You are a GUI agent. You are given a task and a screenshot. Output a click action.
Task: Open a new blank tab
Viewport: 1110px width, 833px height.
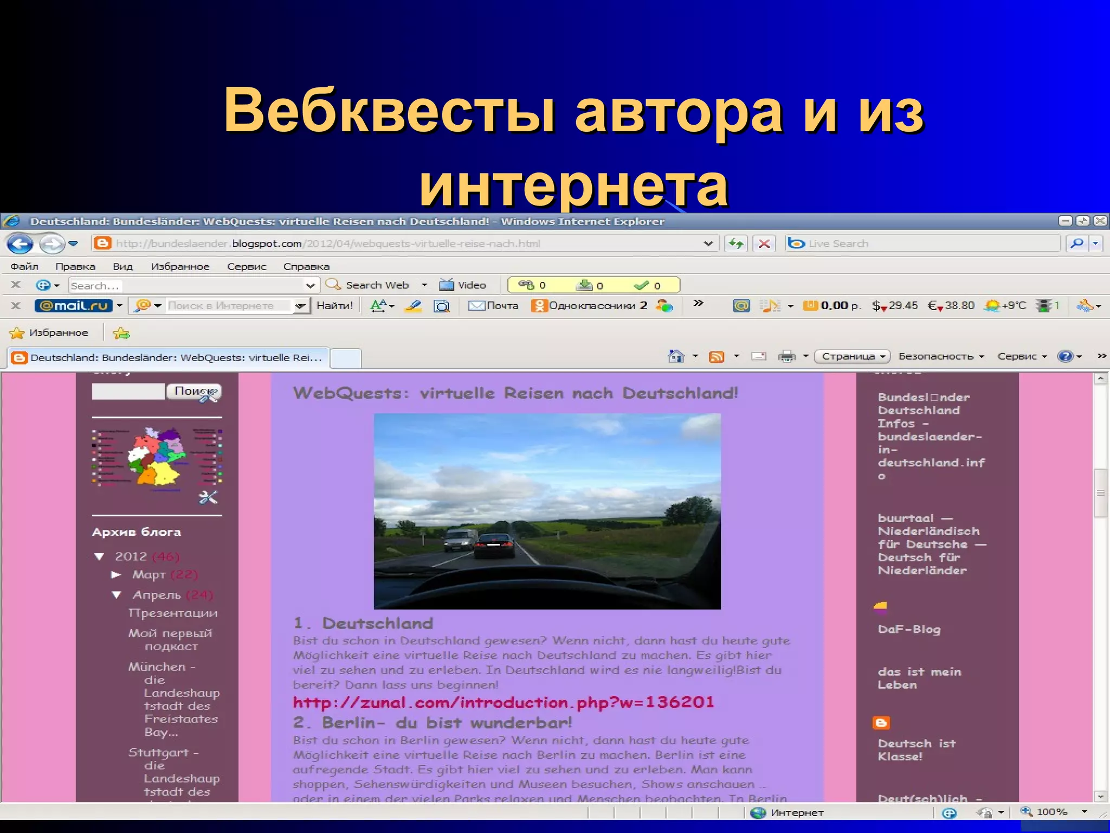(346, 358)
